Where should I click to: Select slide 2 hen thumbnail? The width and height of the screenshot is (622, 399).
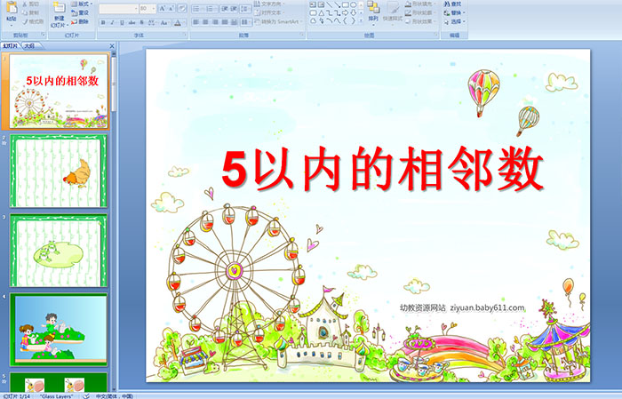click(59, 171)
